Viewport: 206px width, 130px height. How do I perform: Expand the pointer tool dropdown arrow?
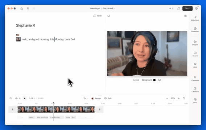[x=88, y=99]
